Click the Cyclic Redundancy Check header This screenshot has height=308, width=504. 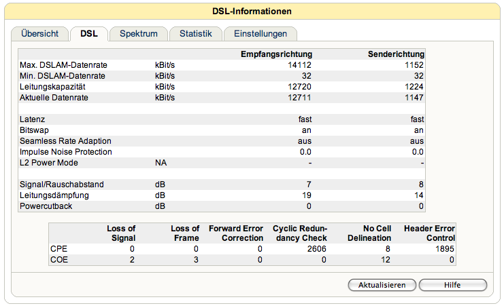point(300,233)
